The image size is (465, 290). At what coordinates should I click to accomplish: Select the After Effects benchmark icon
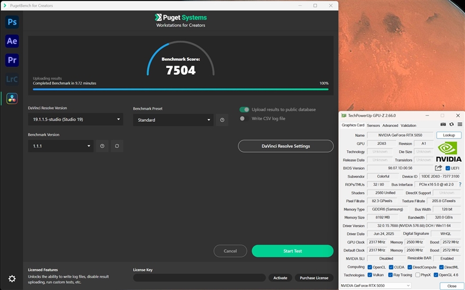pyautogui.click(x=12, y=41)
